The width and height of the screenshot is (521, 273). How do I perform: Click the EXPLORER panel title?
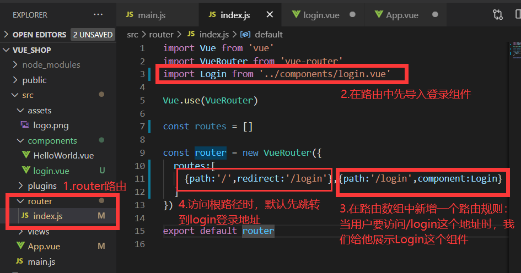click(30, 15)
